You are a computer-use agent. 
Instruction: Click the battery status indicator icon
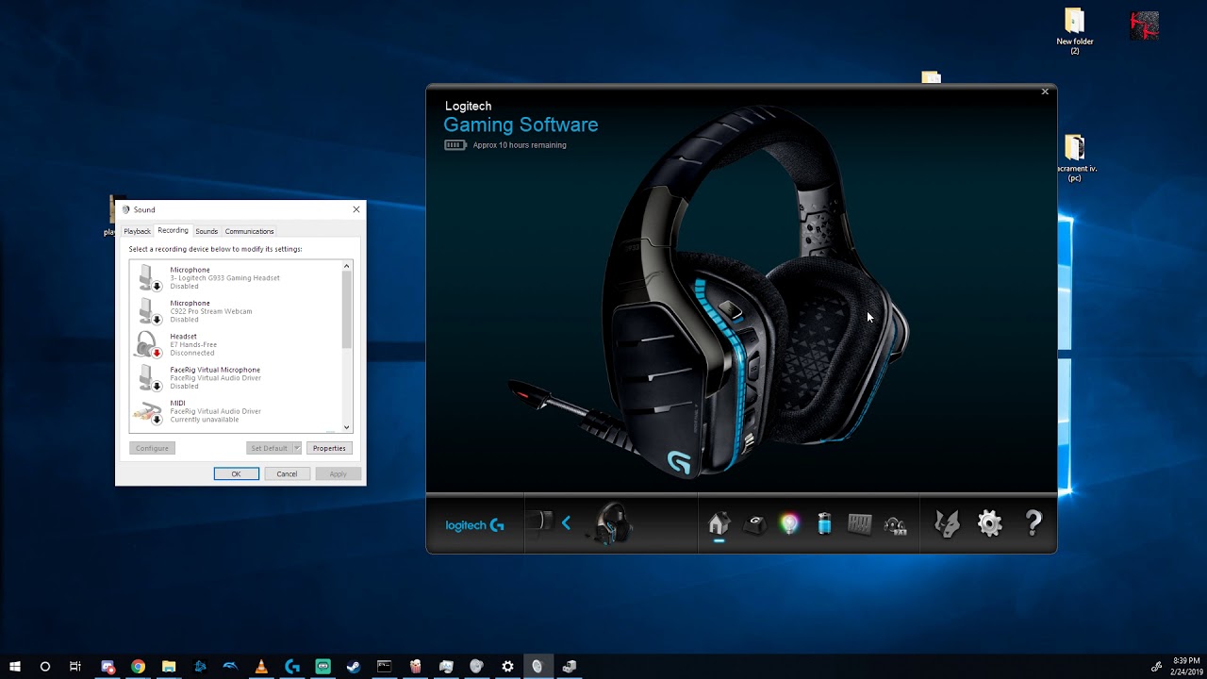point(455,145)
